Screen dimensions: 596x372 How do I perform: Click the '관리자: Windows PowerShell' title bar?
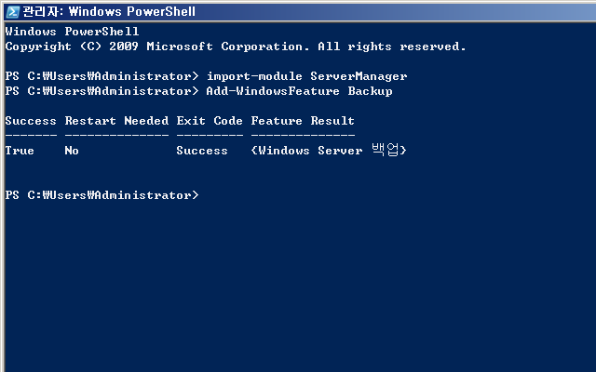click(x=300, y=12)
